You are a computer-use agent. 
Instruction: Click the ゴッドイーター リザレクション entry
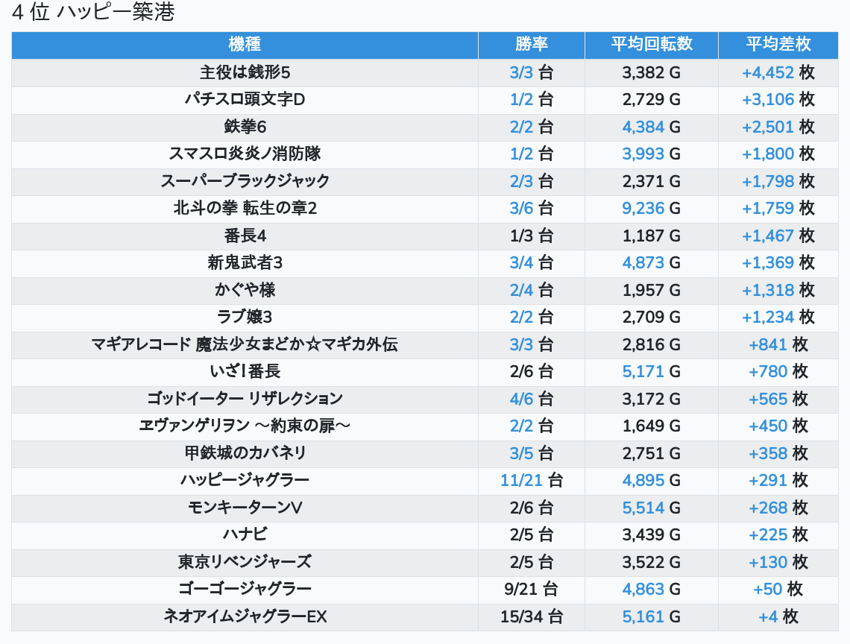click(245, 399)
